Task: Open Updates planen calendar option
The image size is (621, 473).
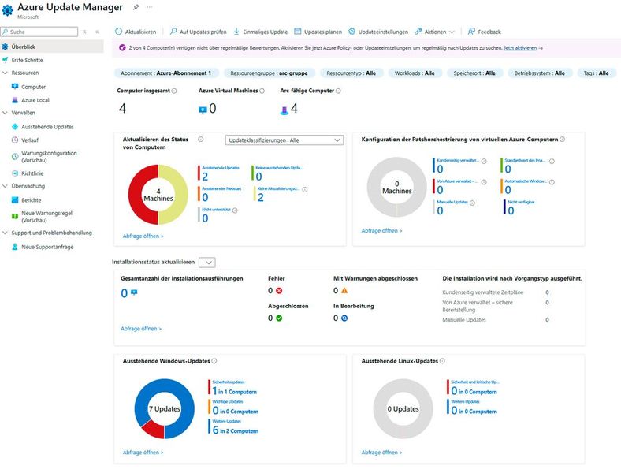Action: click(318, 32)
